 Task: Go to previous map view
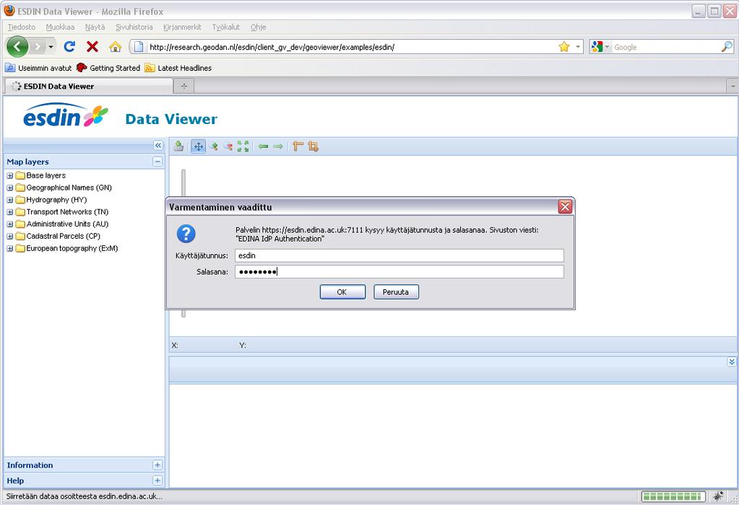[264, 146]
